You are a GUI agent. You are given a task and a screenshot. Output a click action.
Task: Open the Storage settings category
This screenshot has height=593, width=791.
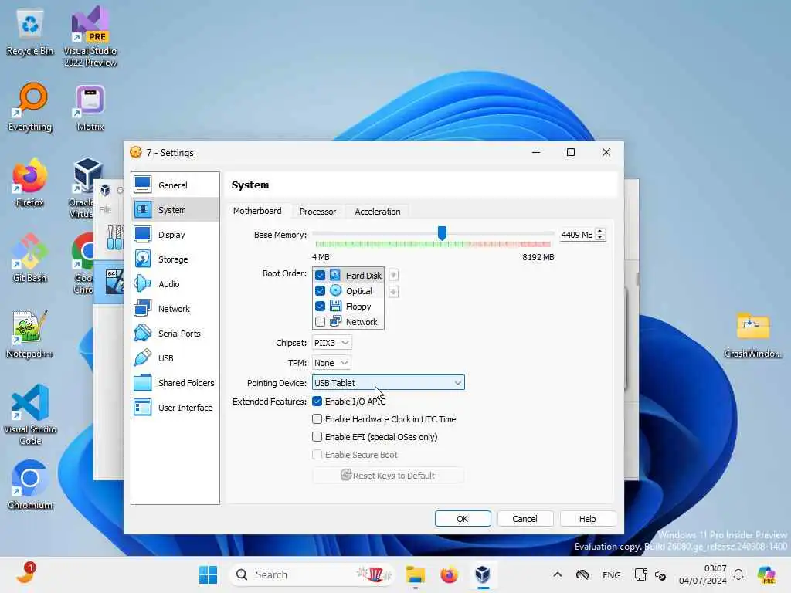[175, 259]
